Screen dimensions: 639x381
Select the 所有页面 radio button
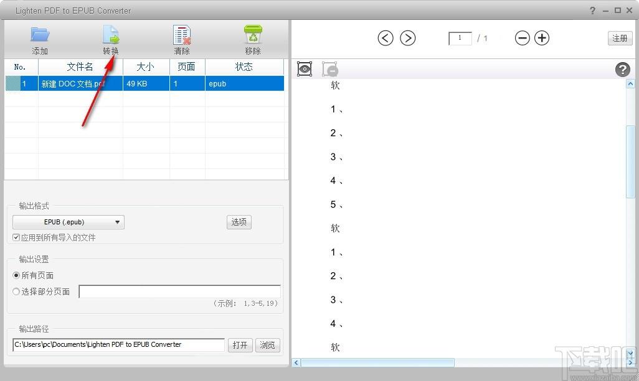coord(16,276)
